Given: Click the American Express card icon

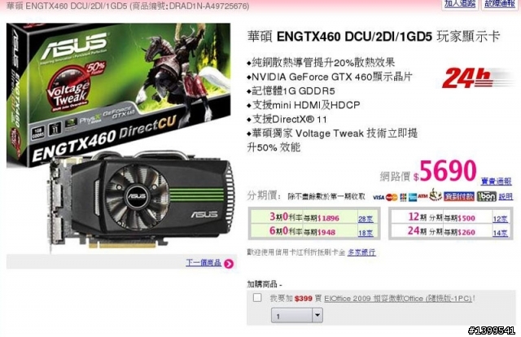Looking at the screenshot, I should 413,197.
